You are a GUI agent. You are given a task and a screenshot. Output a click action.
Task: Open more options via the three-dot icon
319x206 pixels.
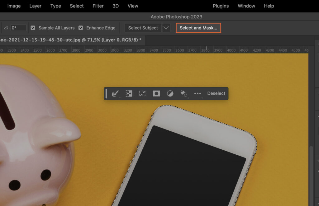pyautogui.click(x=198, y=93)
